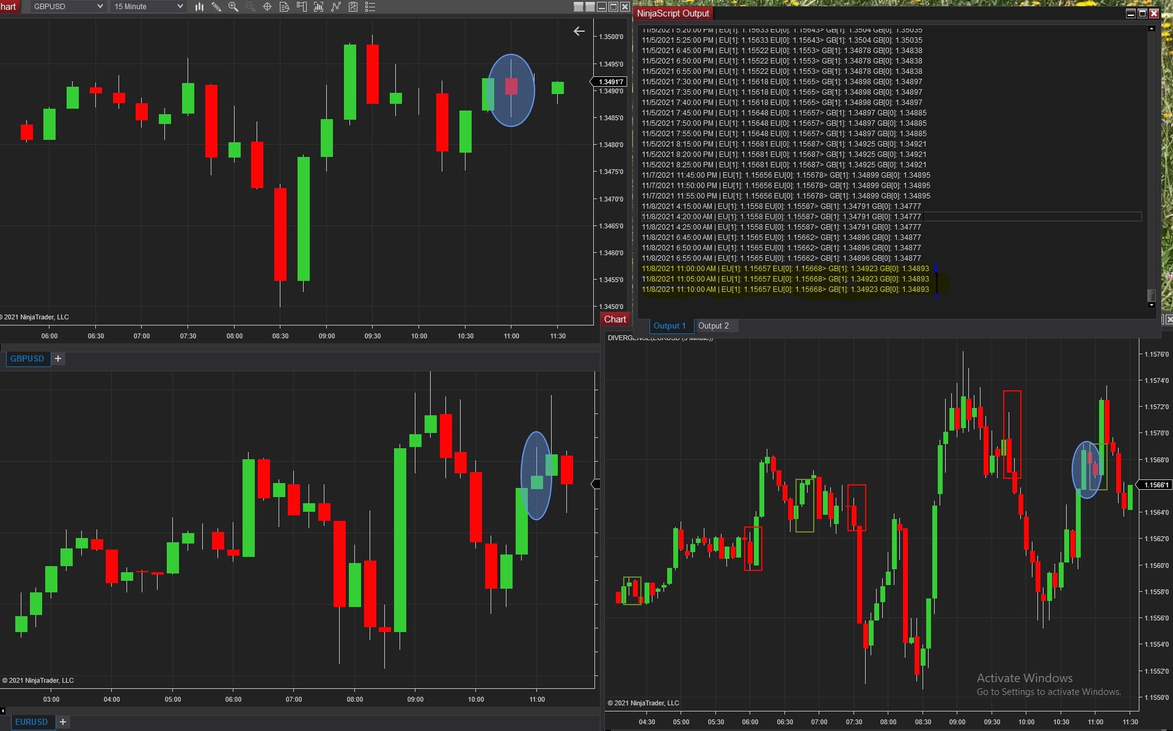Viewport: 1173px width, 731px height.
Task: Click the zoom in magnifier icon
Action: (233, 7)
